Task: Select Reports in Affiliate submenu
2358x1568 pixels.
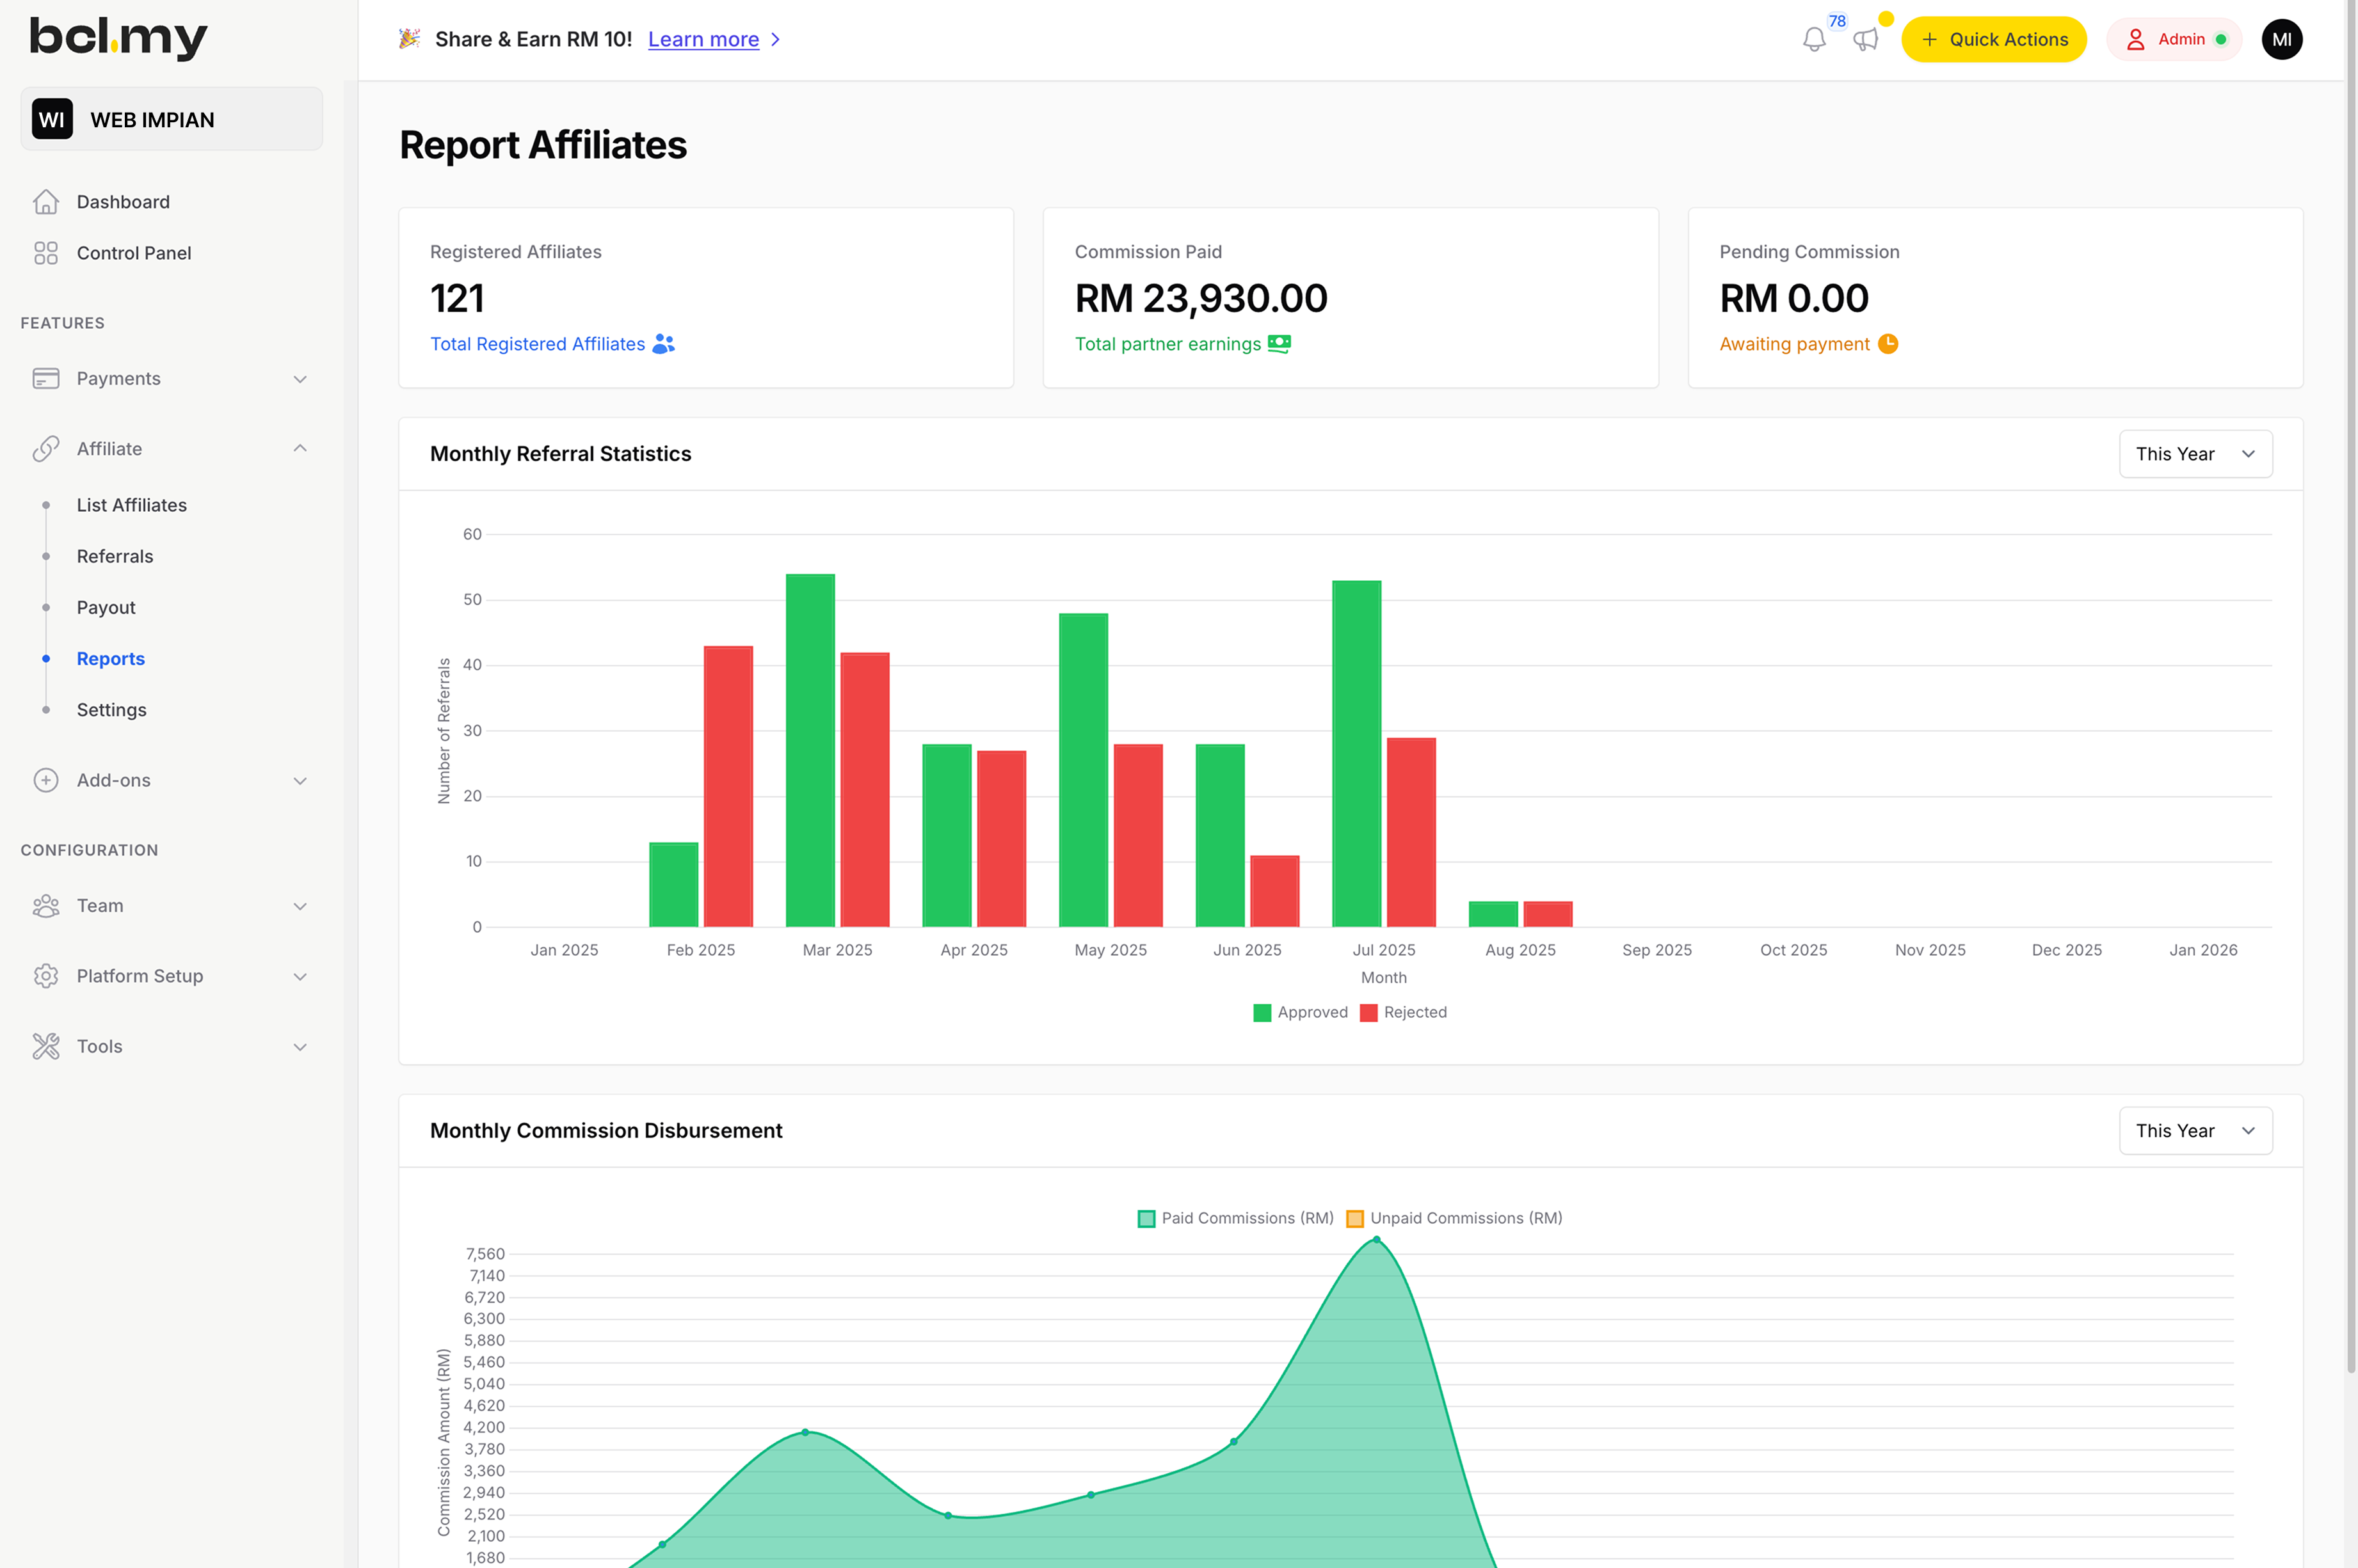Action: 111,658
